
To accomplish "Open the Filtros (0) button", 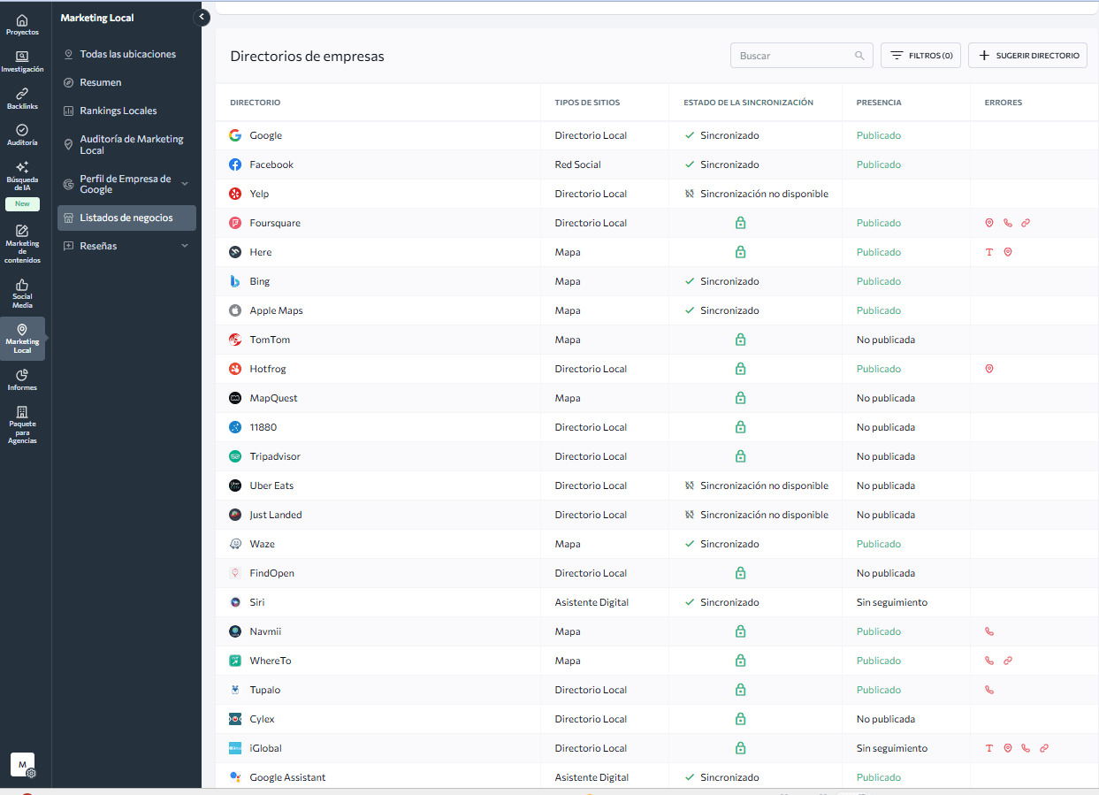I will coord(920,56).
